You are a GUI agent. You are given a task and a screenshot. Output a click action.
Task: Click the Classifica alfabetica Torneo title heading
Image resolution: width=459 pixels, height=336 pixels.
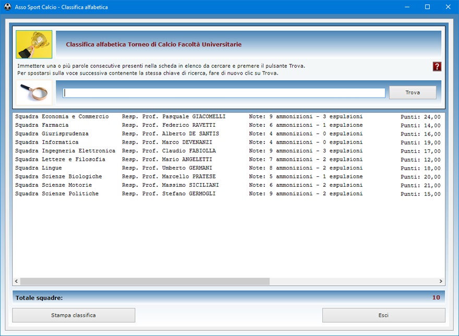(154, 44)
